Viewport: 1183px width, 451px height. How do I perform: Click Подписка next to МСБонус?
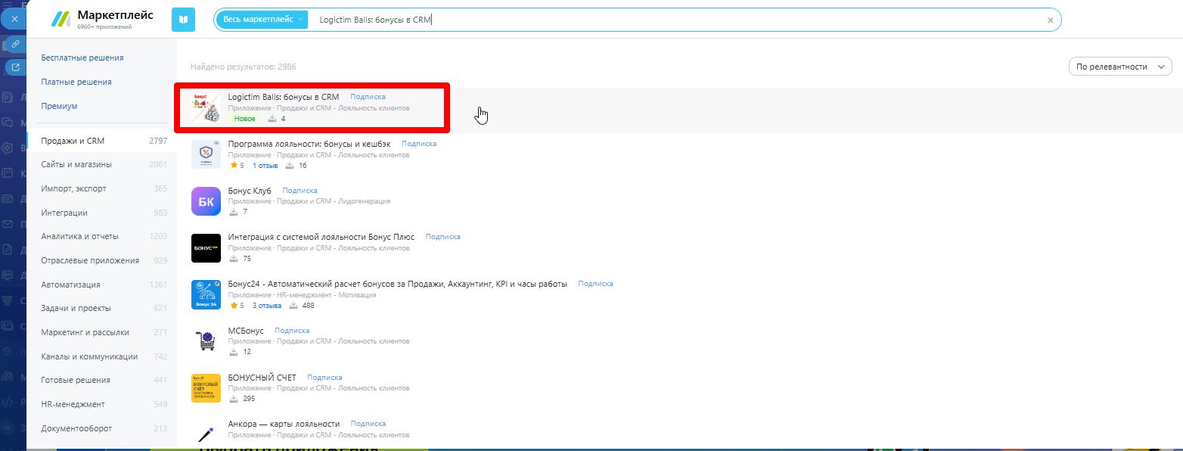(292, 331)
